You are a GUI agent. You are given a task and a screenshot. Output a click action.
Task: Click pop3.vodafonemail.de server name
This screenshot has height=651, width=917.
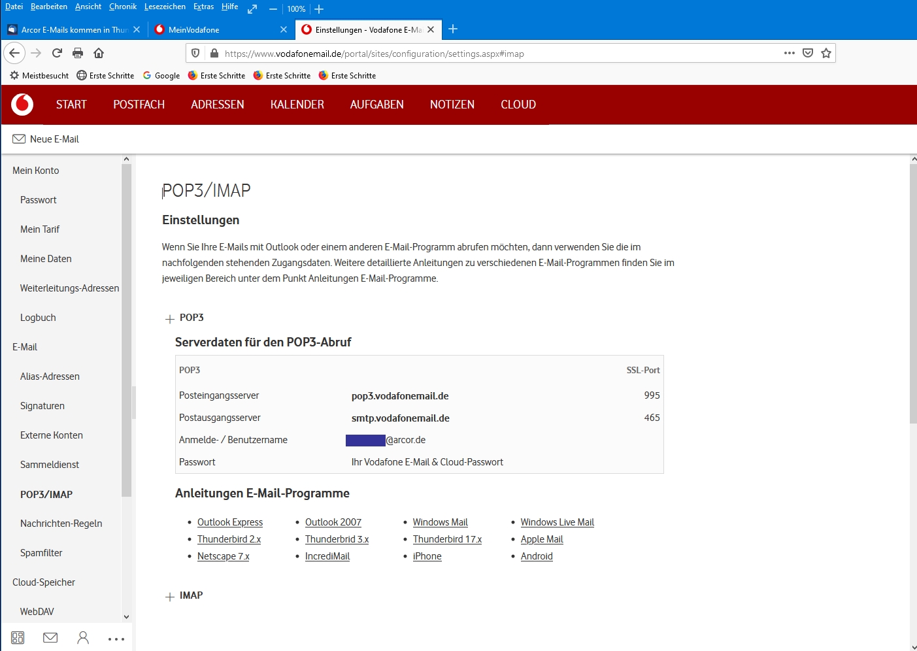(x=400, y=396)
